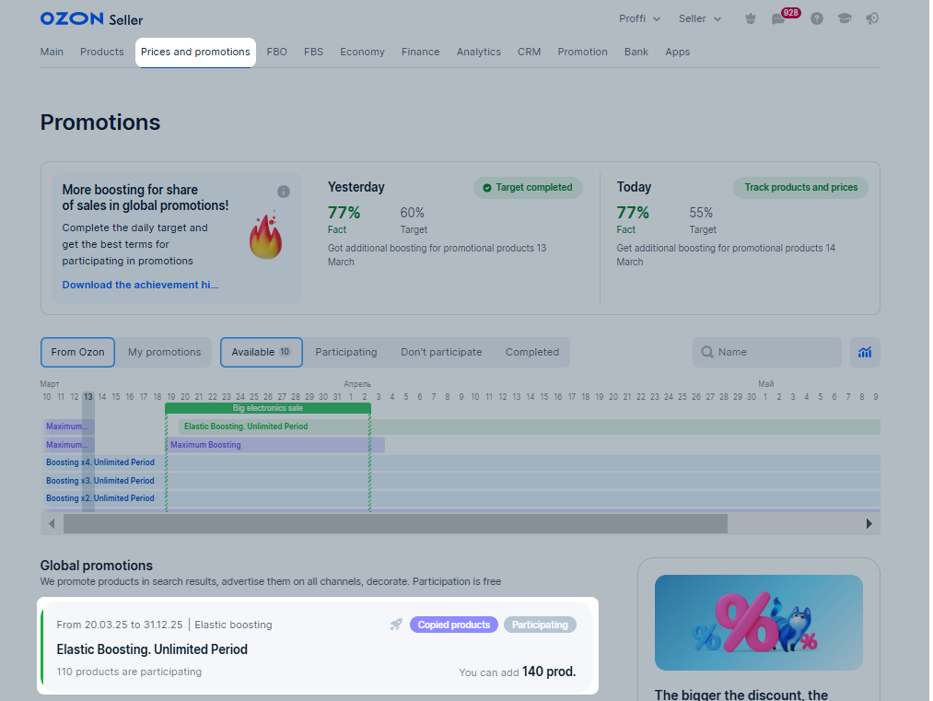Click the timeline scroll right arrow

(x=869, y=523)
